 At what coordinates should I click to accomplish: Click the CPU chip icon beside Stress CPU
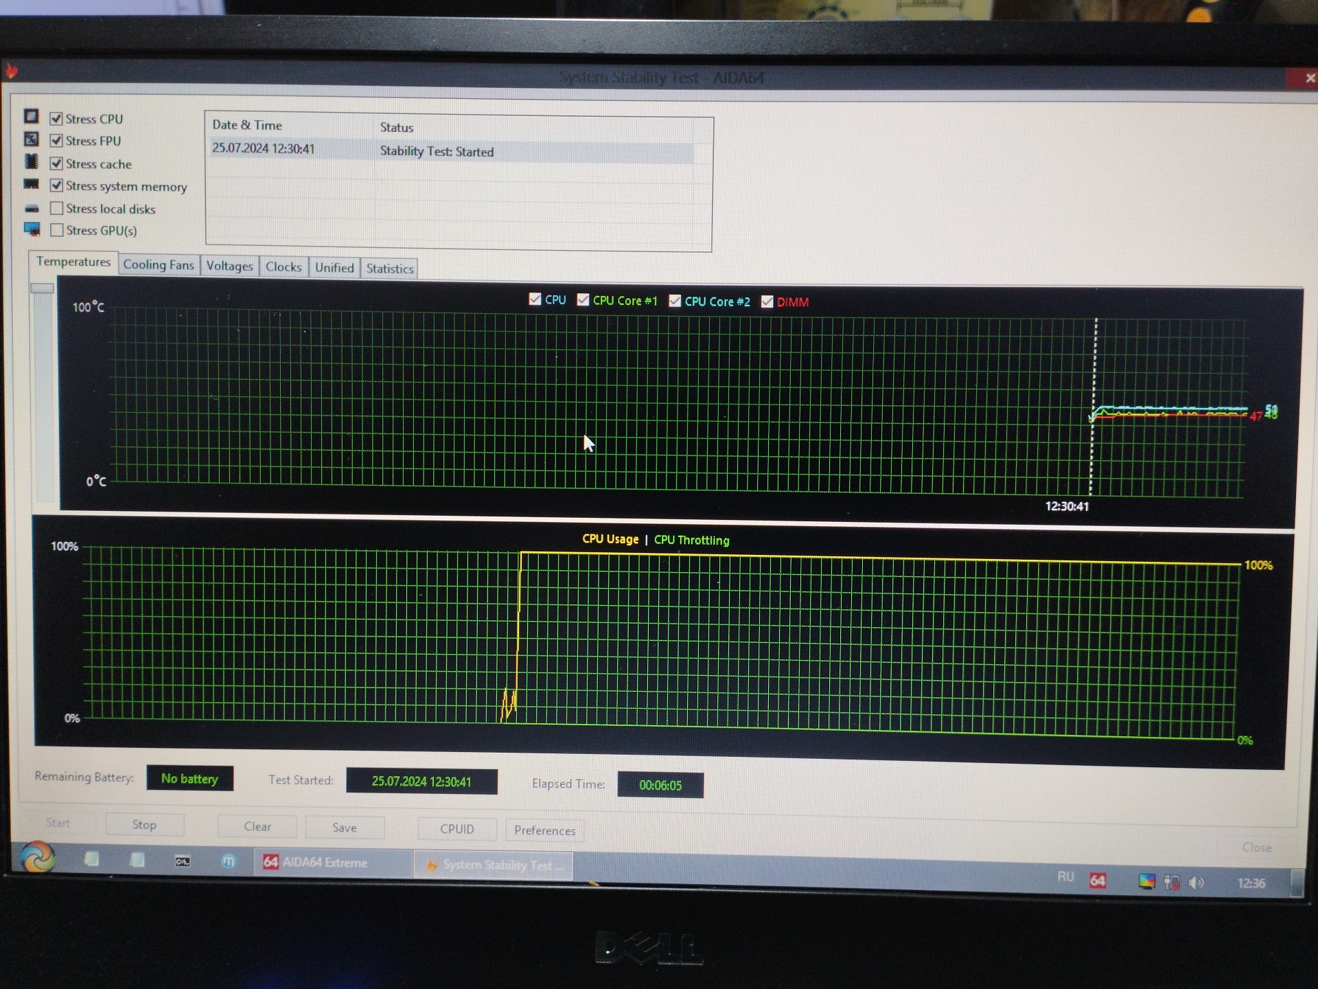(32, 116)
